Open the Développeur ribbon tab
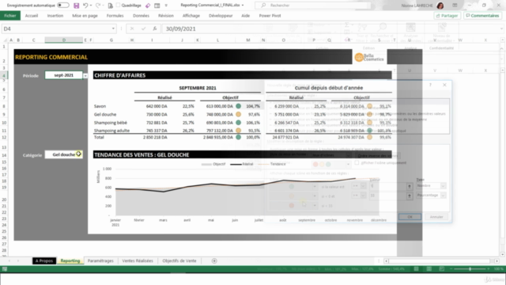Image resolution: width=506 pixels, height=285 pixels. [221, 16]
